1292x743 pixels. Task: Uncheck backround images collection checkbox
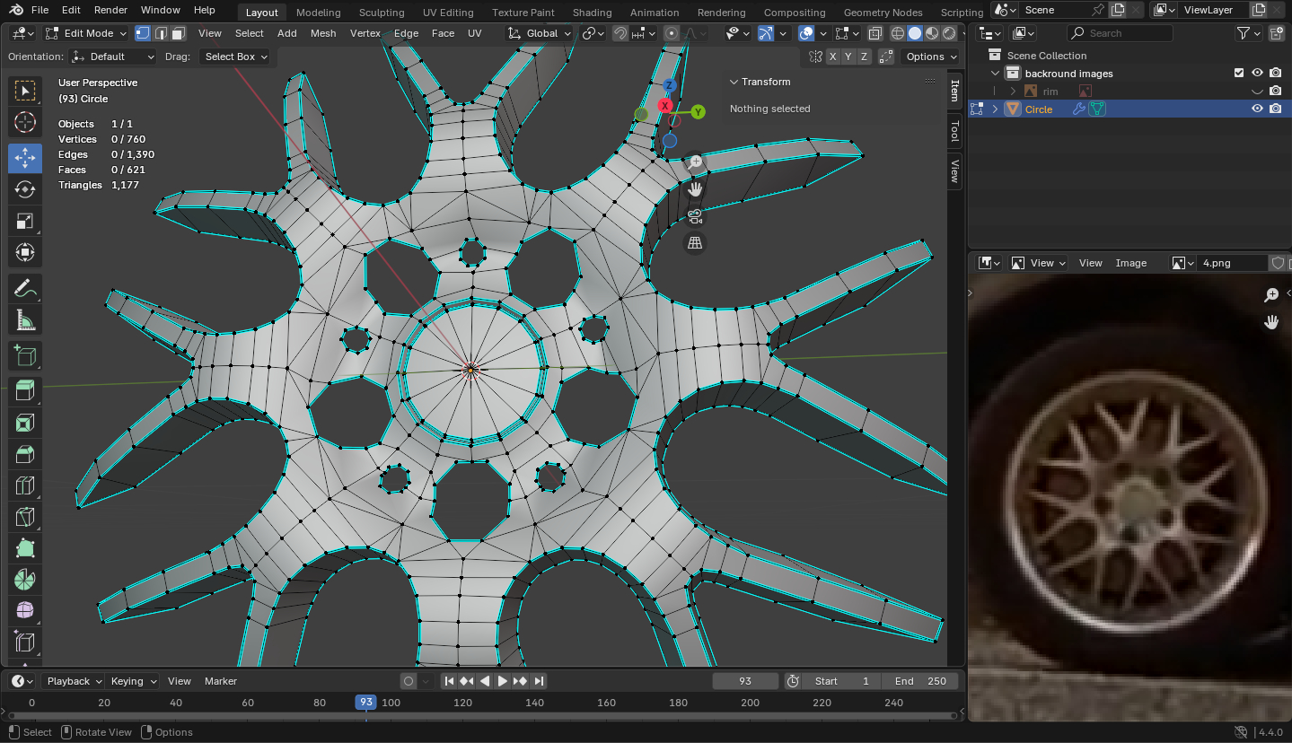coord(1239,73)
